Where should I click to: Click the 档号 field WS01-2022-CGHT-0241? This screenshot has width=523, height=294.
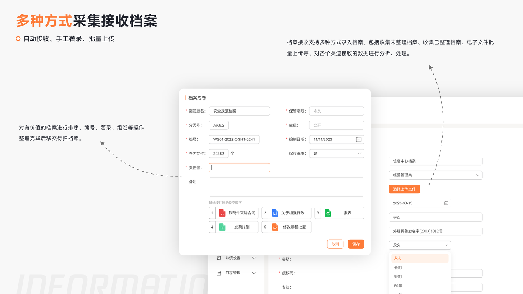tap(234, 139)
